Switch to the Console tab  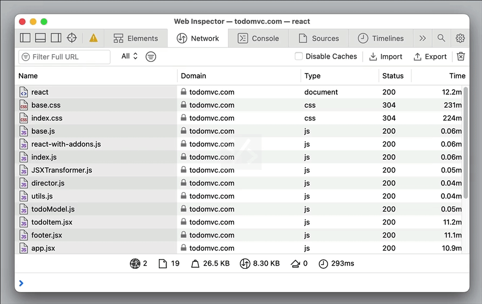(258, 38)
